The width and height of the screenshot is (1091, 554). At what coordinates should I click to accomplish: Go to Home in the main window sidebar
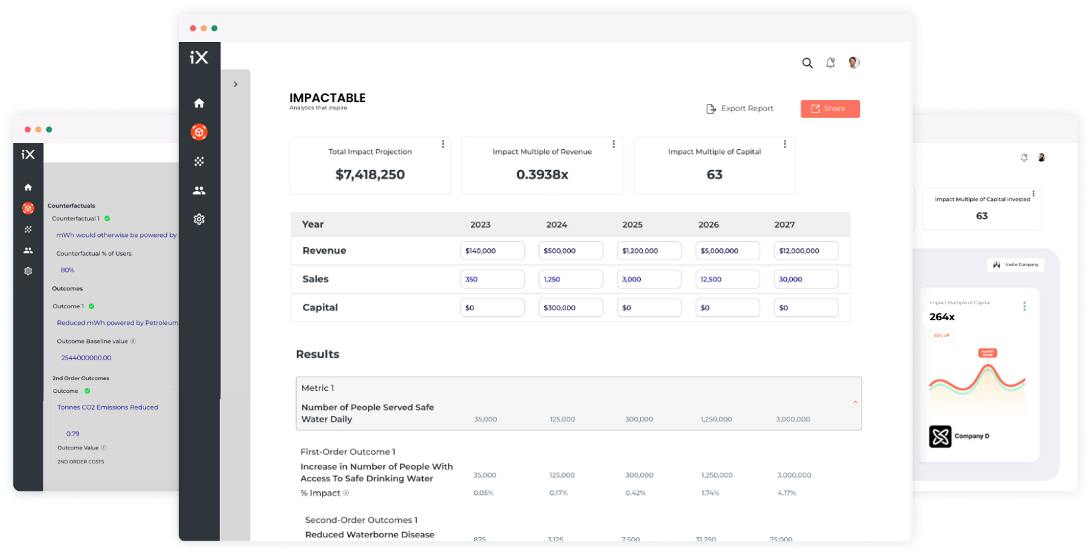[x=199, y=103]
